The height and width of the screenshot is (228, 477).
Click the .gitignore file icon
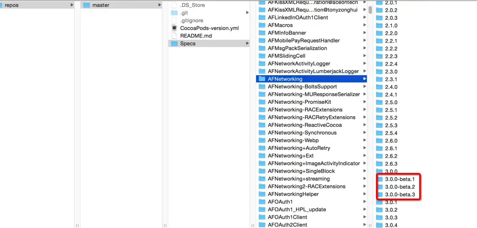coord(174,20)
